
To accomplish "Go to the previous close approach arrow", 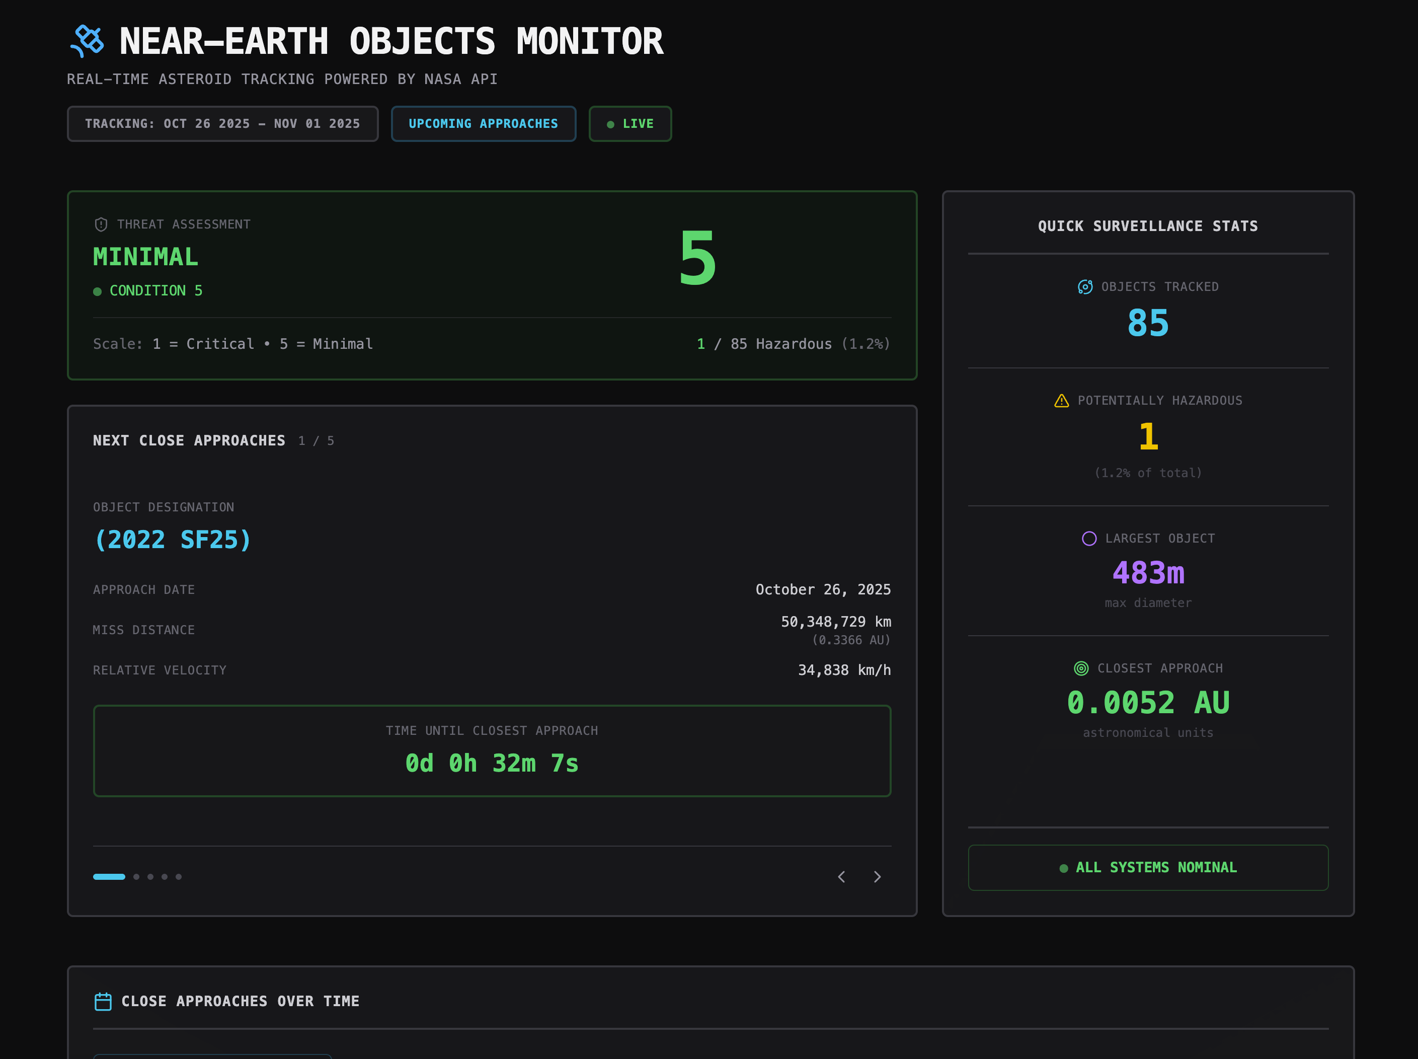I will pyautogui.click(x=841, y=876).
